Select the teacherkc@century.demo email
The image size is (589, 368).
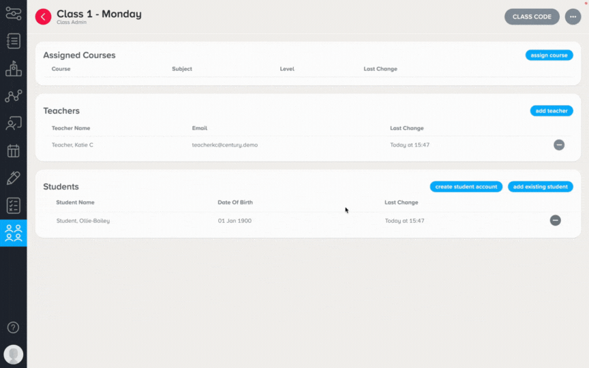coord(225,144)
